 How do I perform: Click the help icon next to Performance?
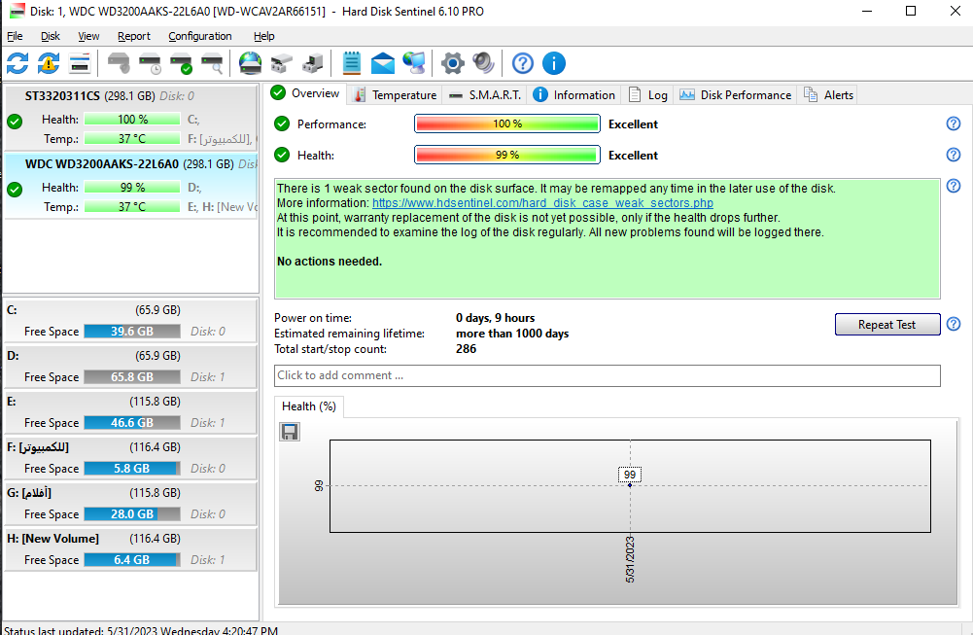pos(954,123)
